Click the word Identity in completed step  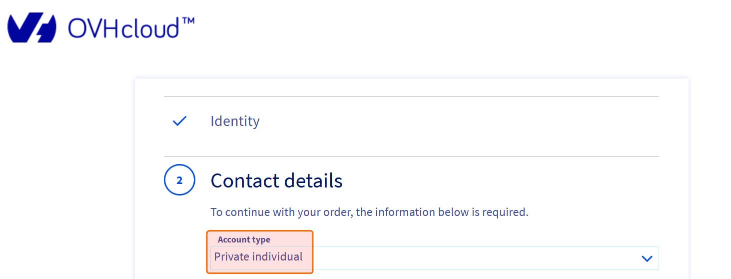(235, 121)
